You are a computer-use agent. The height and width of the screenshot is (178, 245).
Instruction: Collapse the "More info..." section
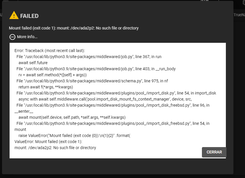tap(27, 37)
